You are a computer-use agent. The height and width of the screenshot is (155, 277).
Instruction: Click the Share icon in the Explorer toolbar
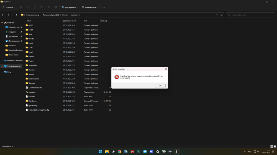[x=49, y=7]
